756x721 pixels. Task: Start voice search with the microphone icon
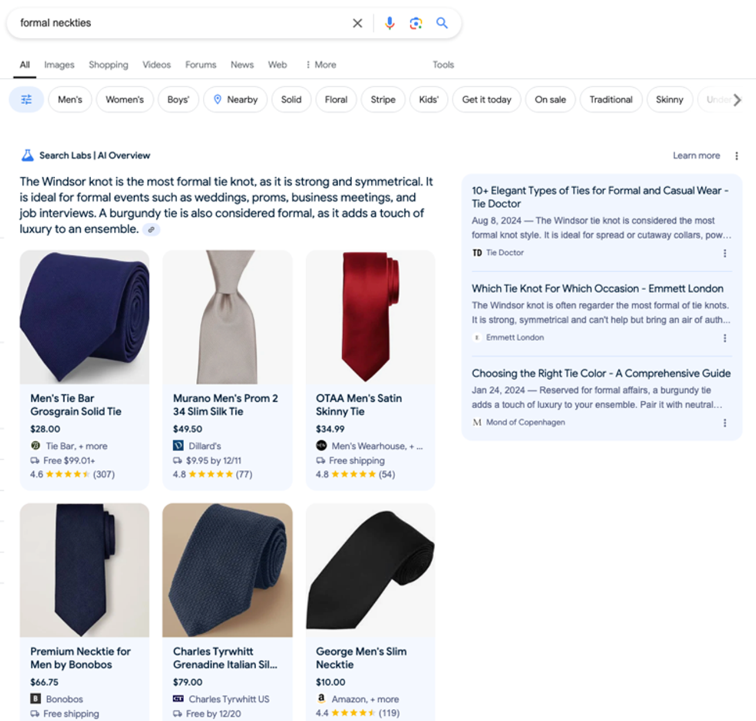[389, 23]
